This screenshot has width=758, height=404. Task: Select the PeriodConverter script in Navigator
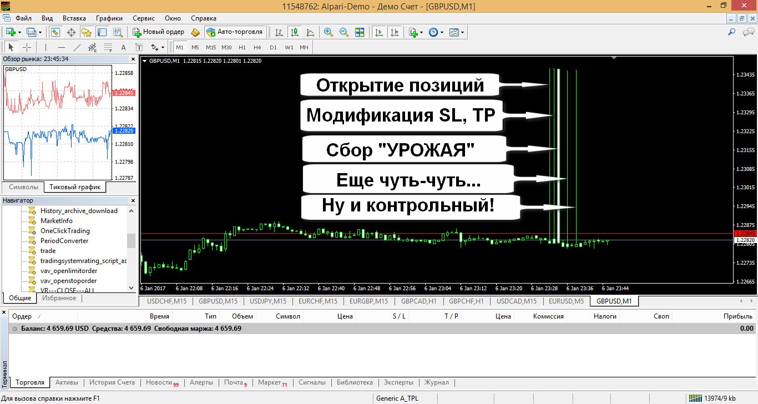click(x=64, y=241)
